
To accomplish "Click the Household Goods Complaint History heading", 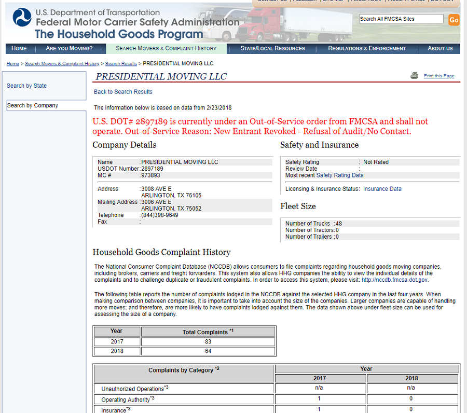I will click(x=162, y=252).
